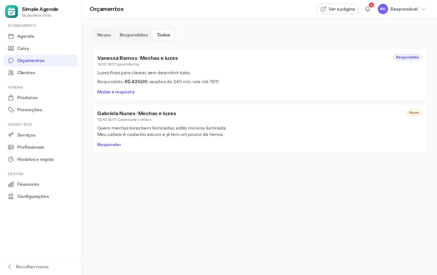Viewport: 437px width, 275px height.
Task: Open Configurações in the sidebar
Action: tap(41, 196)
